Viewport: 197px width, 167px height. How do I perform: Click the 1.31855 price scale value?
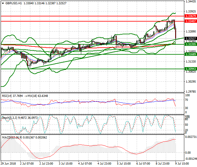click(191, 52)
